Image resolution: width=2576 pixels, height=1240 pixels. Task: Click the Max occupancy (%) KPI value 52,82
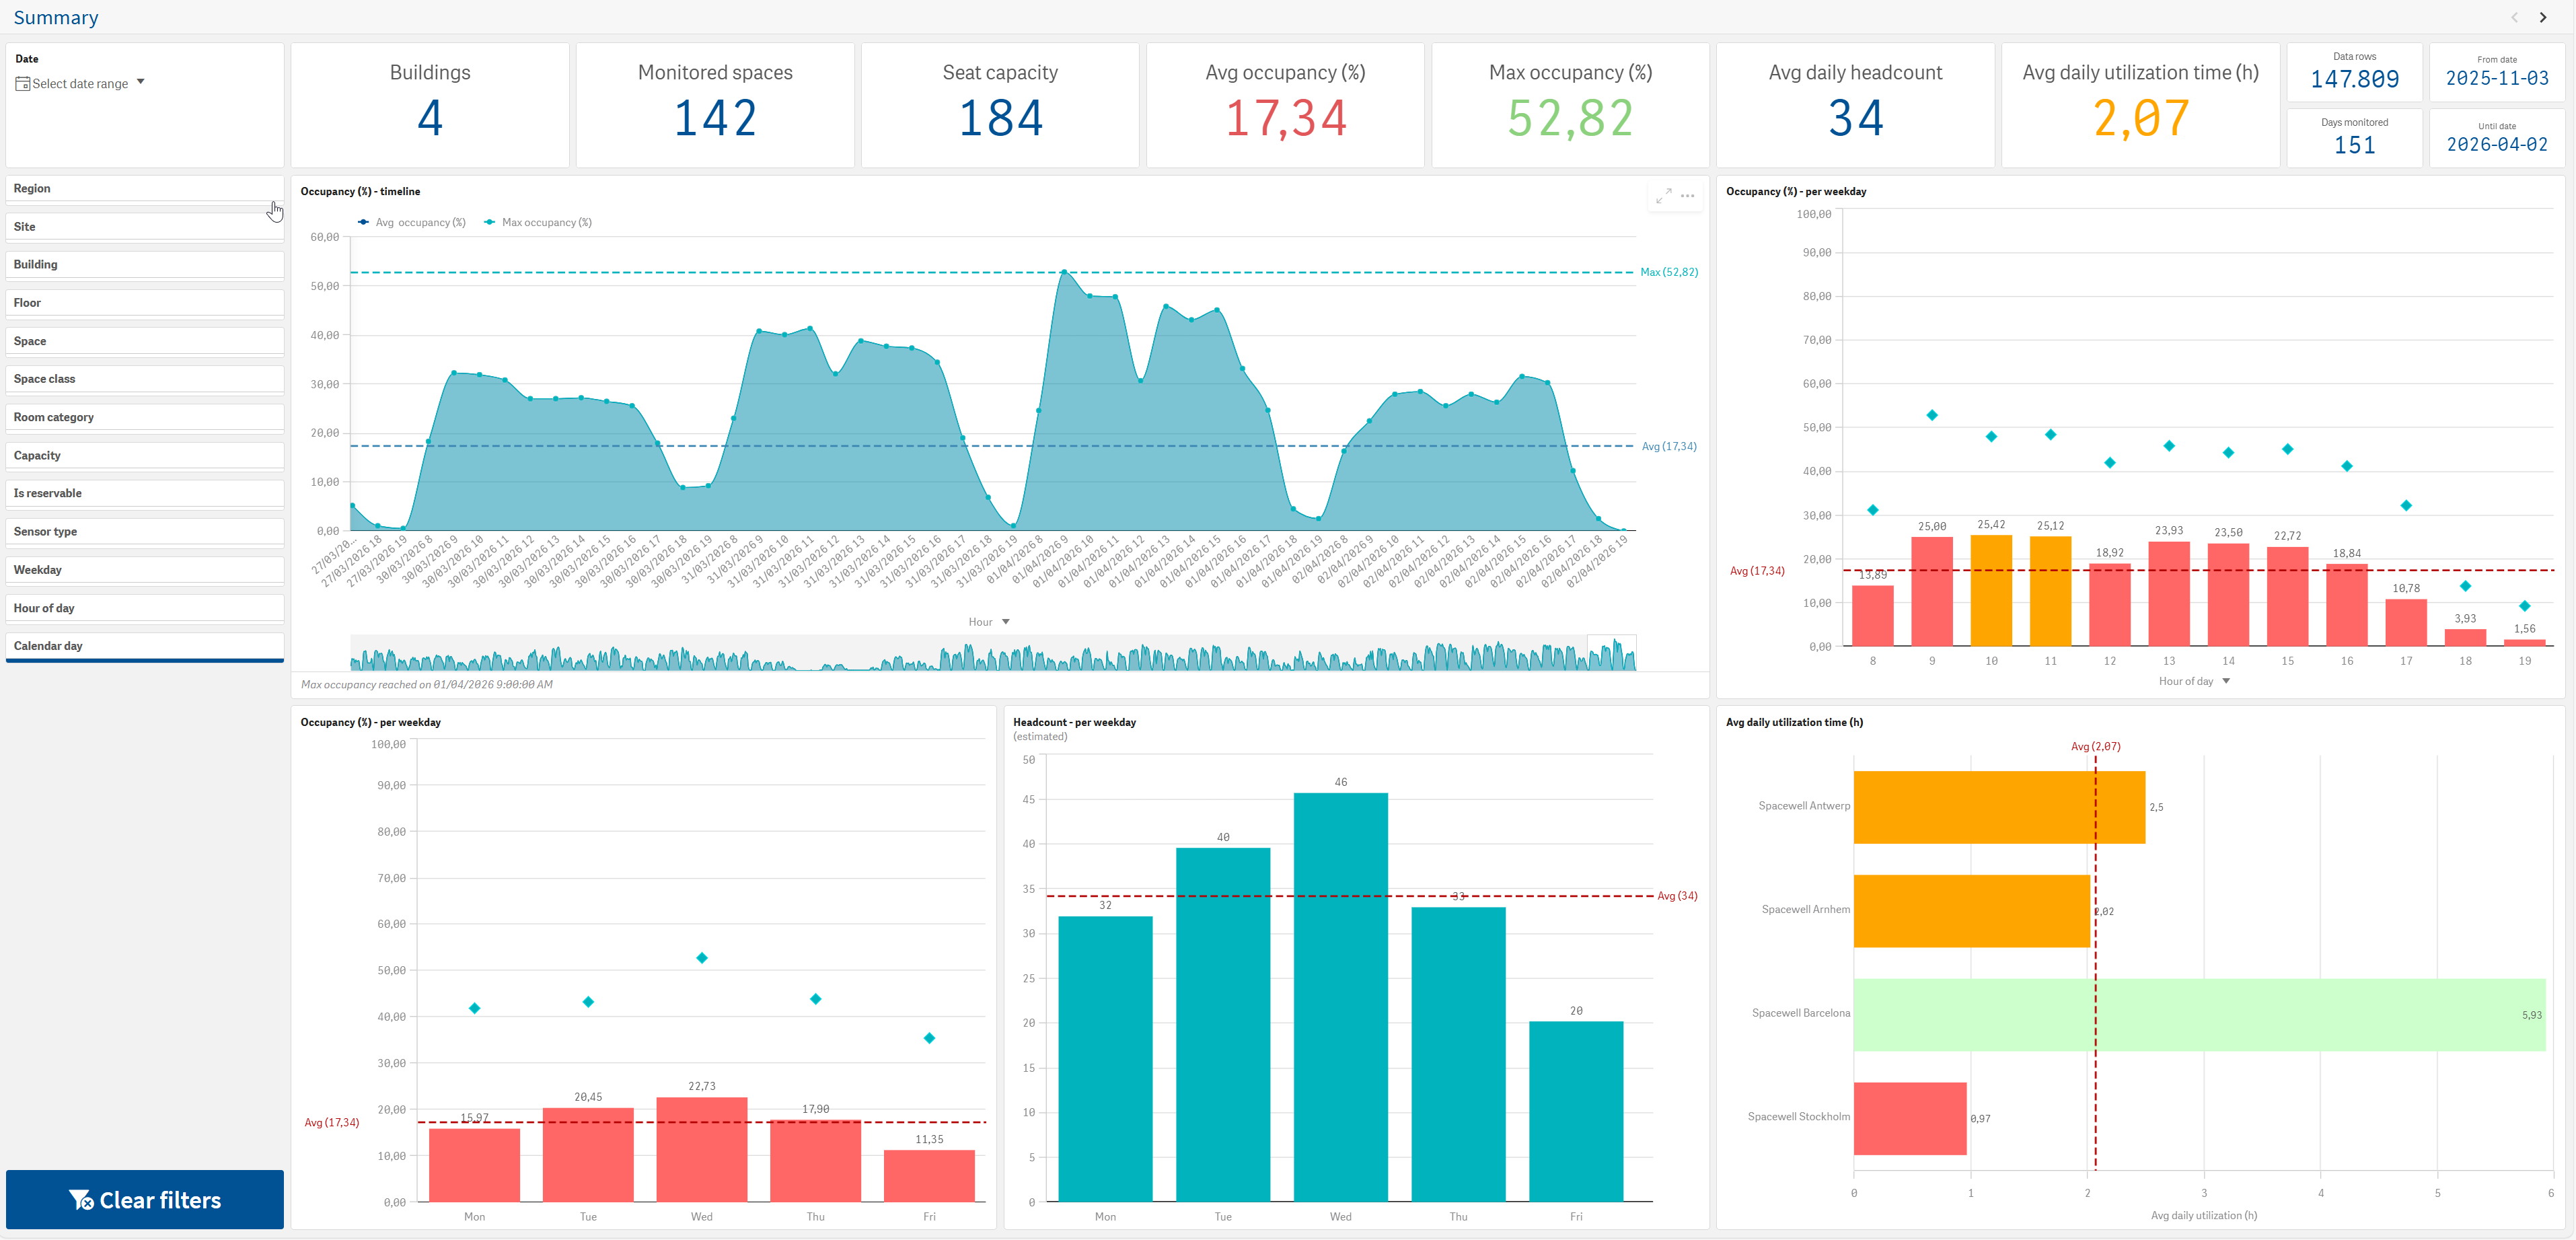pyautogui.click(x=1570, y=118)
